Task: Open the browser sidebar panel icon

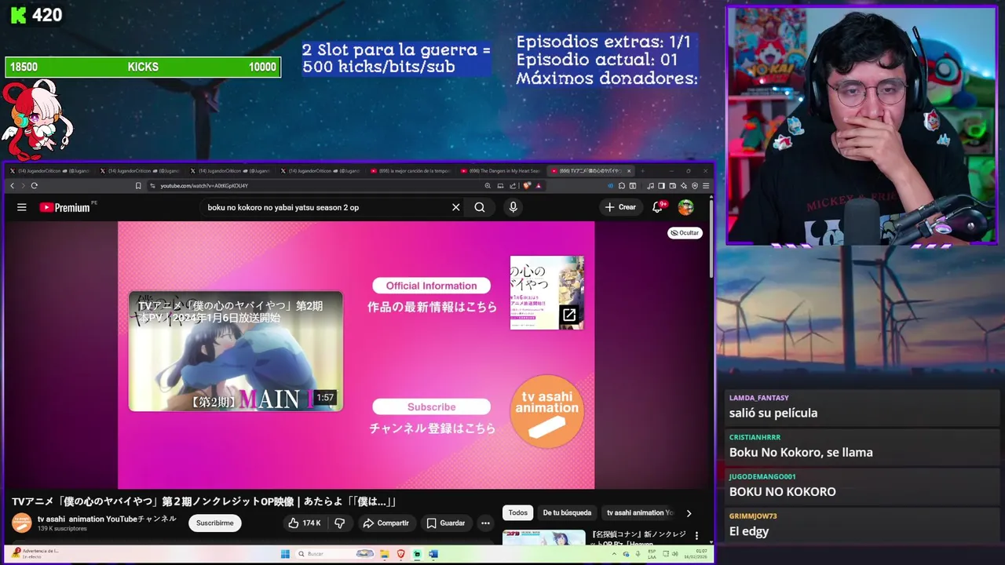Action: [661, 186]
